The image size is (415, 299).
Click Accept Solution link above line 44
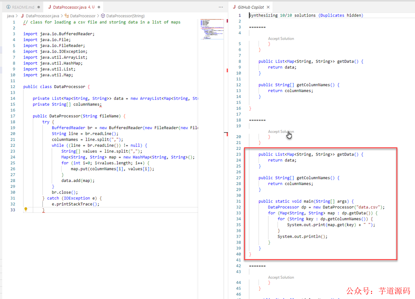(281, 277)
